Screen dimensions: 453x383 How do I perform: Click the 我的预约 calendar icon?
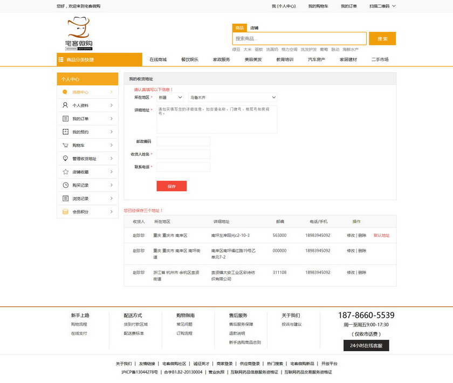click(66, 132)
